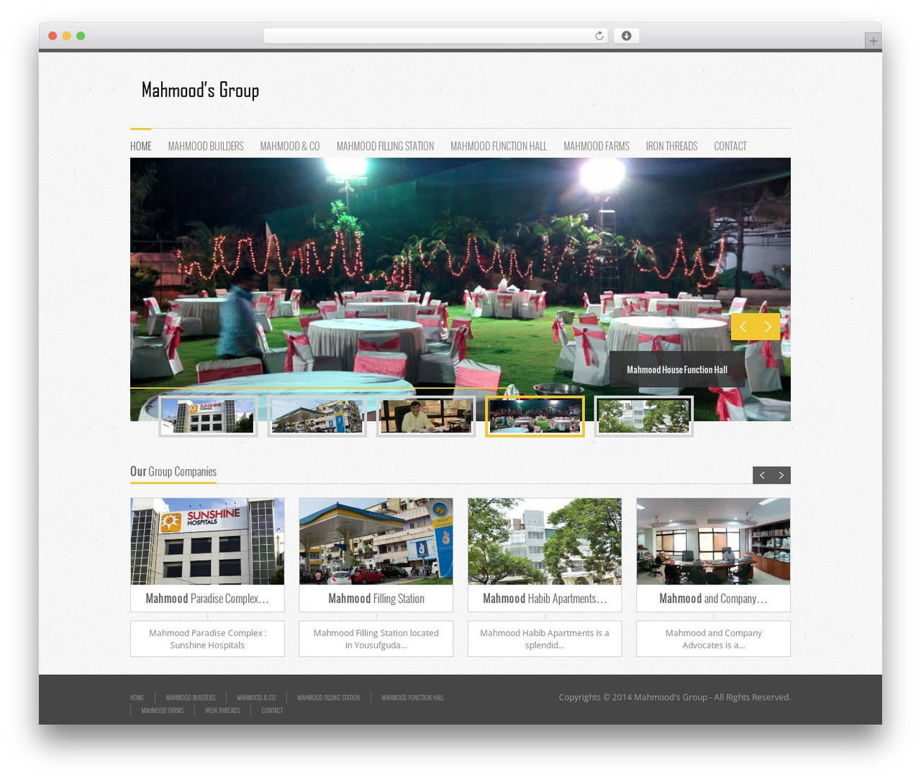This screenshot has height=780, width=921.
Task: Click the green maximize window dot
Action: [81, 36]
